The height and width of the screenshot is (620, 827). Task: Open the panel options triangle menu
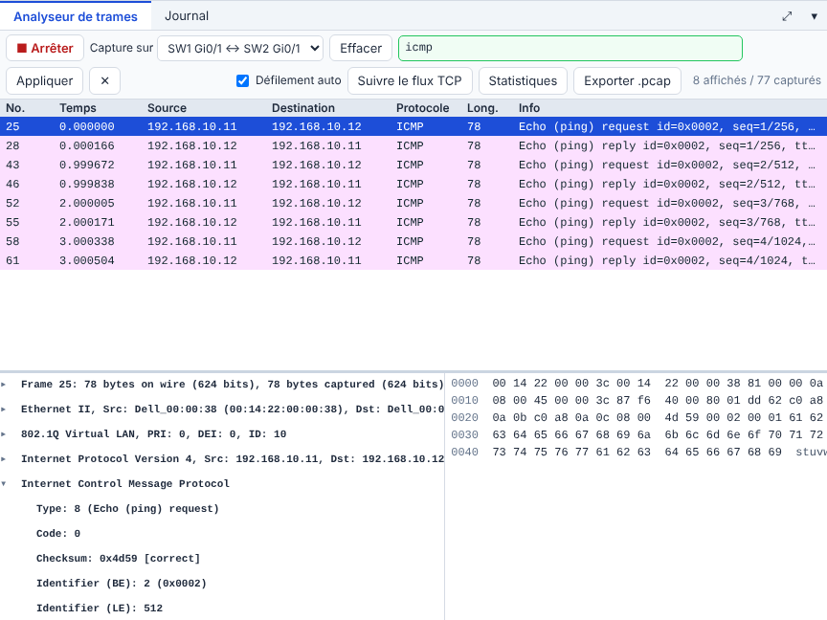814,16
